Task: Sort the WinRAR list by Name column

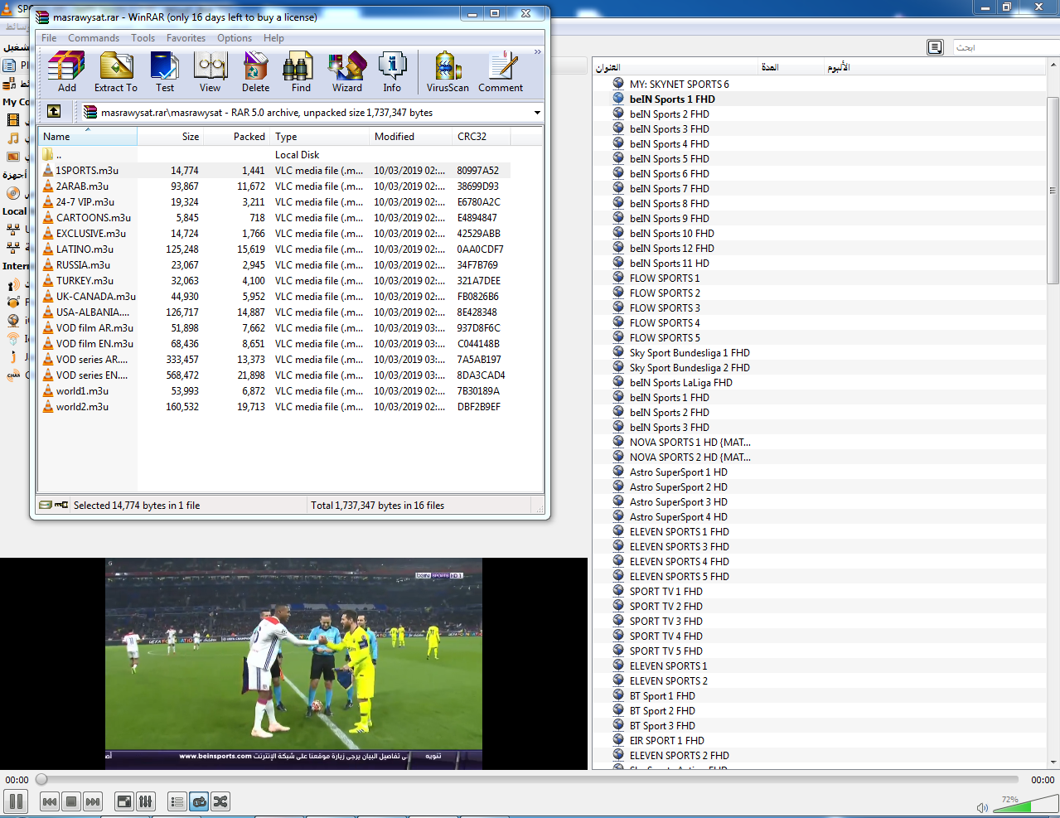Action: 88,137
